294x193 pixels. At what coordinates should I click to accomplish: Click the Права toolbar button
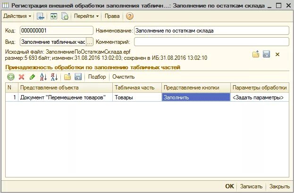tap(112, 16)
